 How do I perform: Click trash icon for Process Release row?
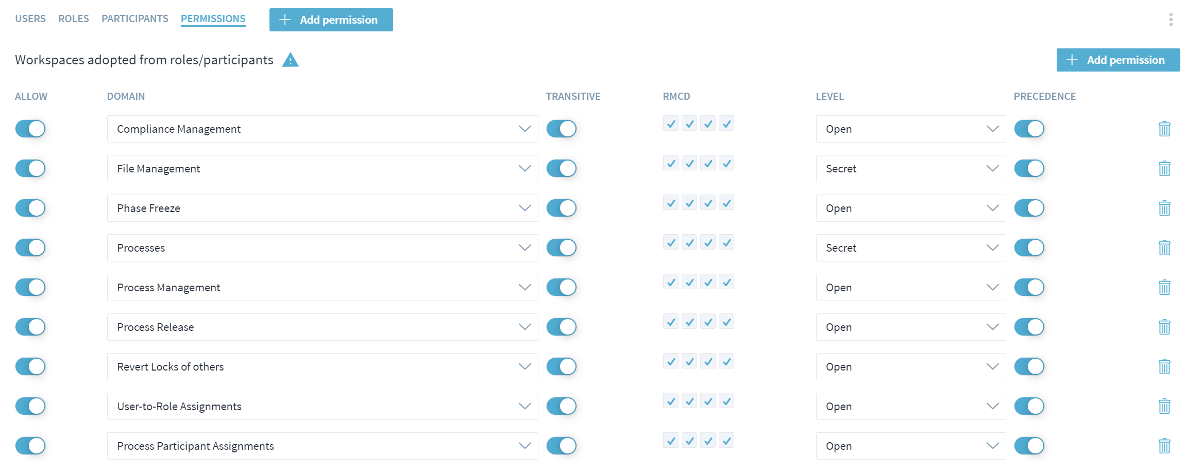point(1164,327)
